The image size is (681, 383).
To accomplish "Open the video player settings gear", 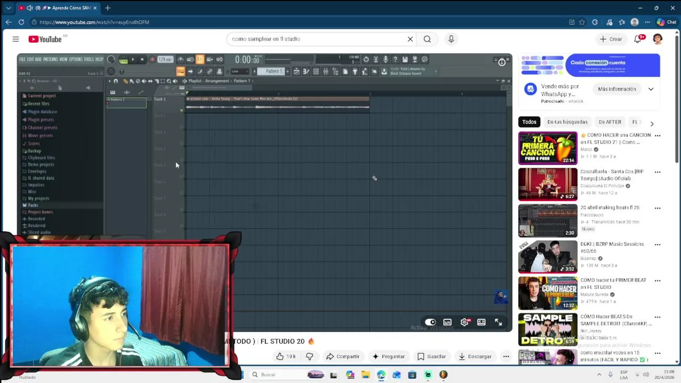I will pos(464,322).
